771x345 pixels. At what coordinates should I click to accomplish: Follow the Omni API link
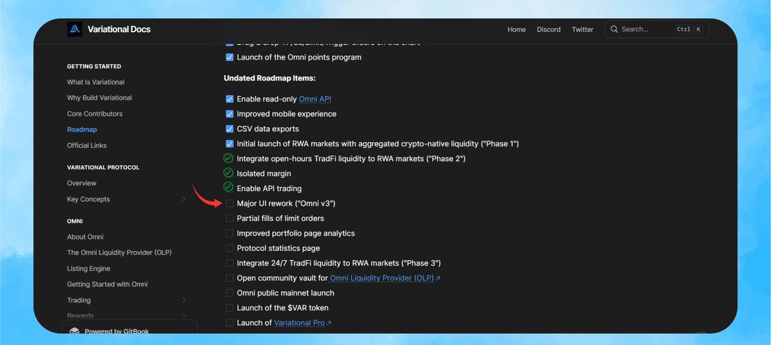(x=315, y=99)
